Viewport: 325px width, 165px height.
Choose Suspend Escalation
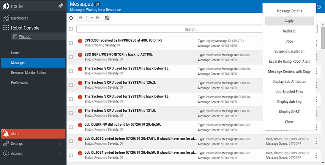289,51
